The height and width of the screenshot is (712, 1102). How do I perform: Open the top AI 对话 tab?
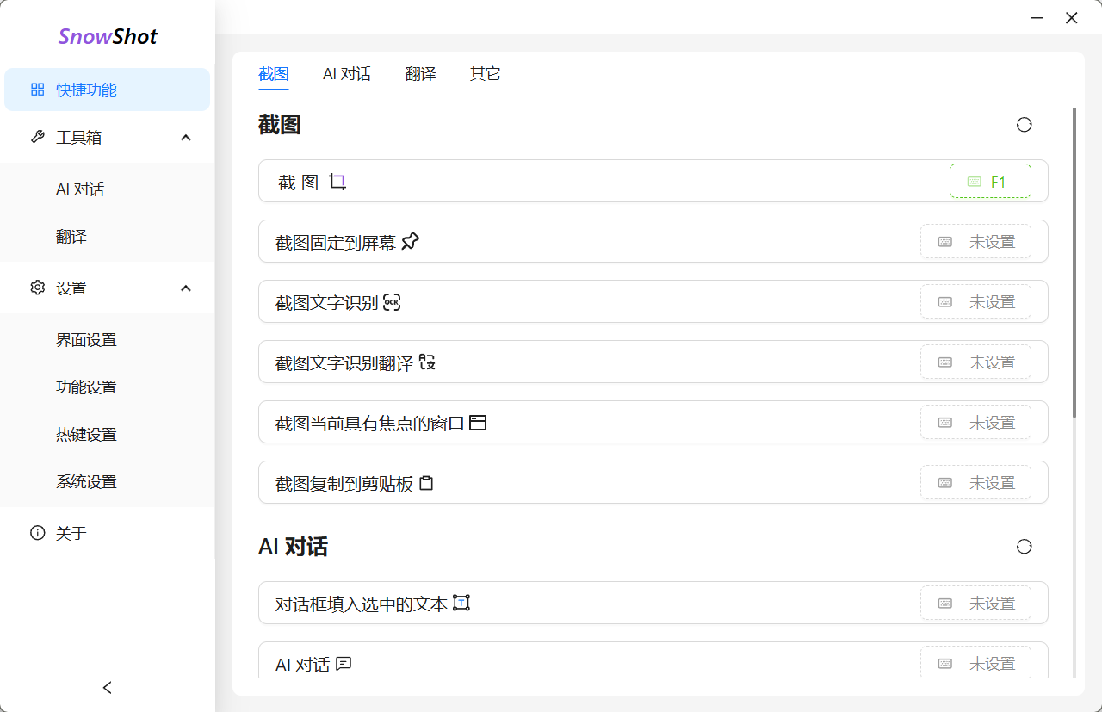pyautogui.click(x=347, y=74)
